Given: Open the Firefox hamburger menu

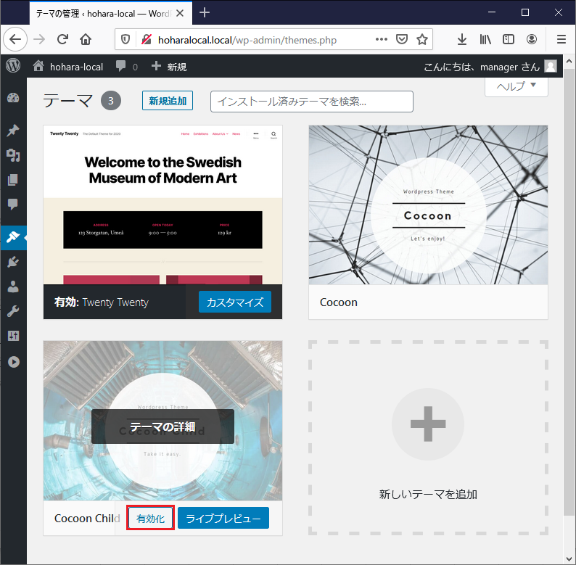Looking at the screenshot, I should [x=561, y=39].
